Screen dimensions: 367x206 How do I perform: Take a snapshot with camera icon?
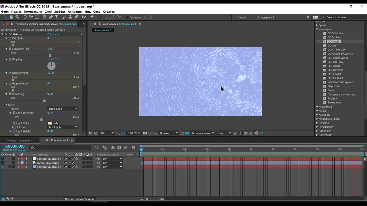point(145,133)
